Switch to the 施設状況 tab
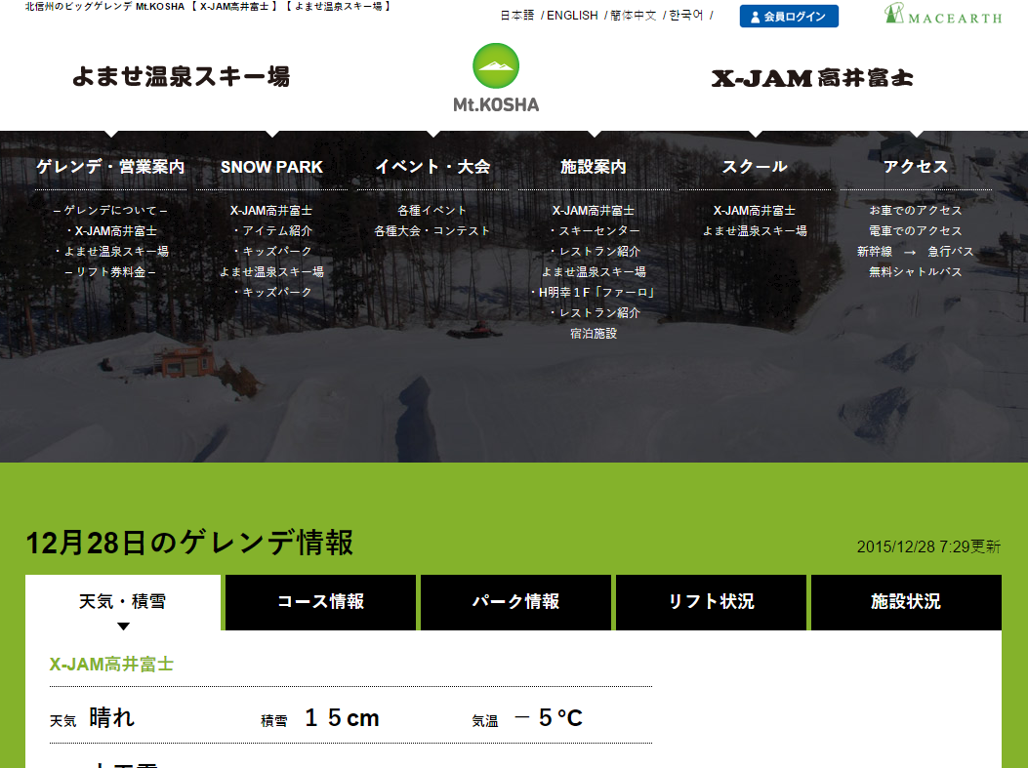1028x768 pixels. click(906, 602)
